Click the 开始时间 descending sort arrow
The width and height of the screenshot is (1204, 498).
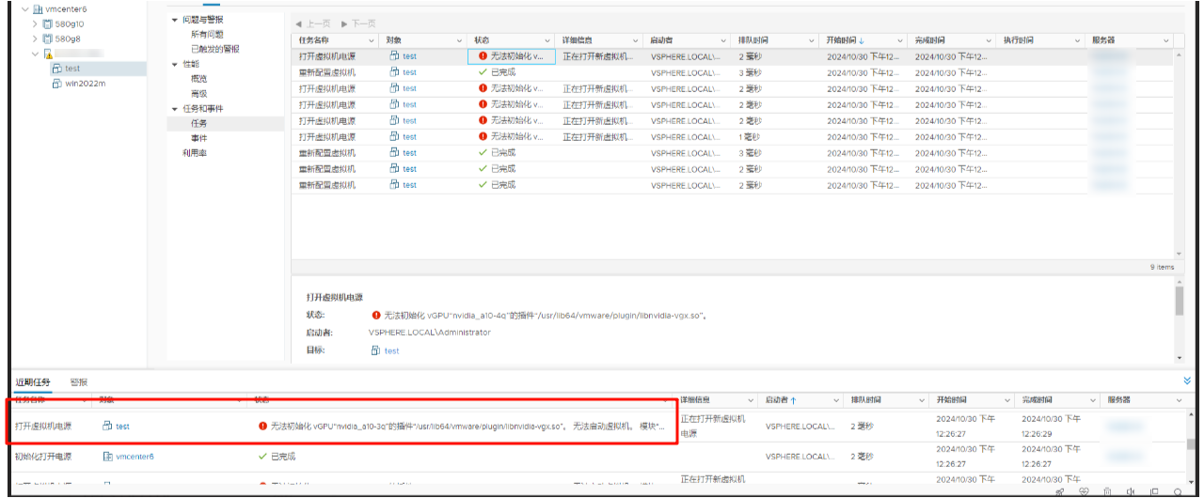point(862,40)
